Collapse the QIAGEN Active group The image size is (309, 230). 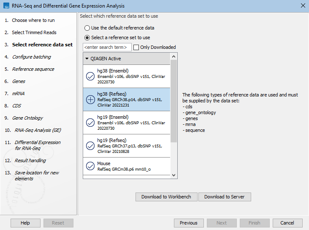pyautogui.click(x=87, y=59)
